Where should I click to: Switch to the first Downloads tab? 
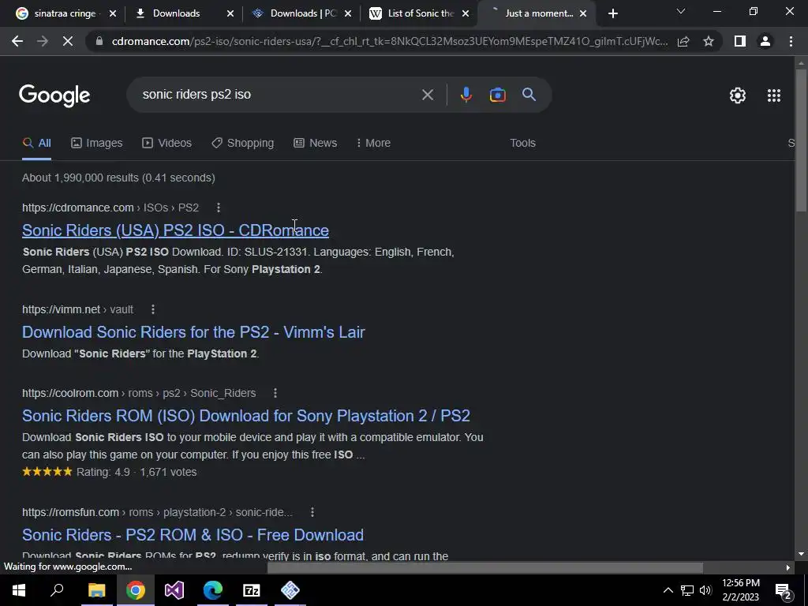[x=175, y=14]
